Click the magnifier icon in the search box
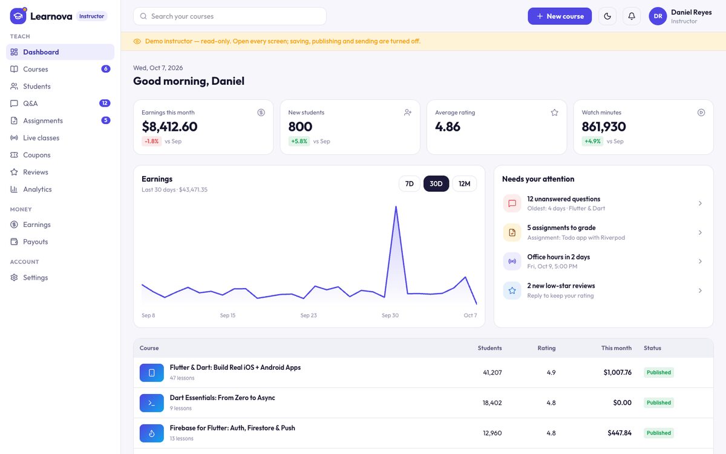Viewport: 726px width, 454px height. pyautogui.click(x=143, y=16)
